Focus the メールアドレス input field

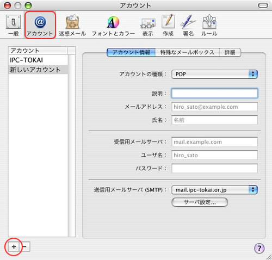(214, 107)
